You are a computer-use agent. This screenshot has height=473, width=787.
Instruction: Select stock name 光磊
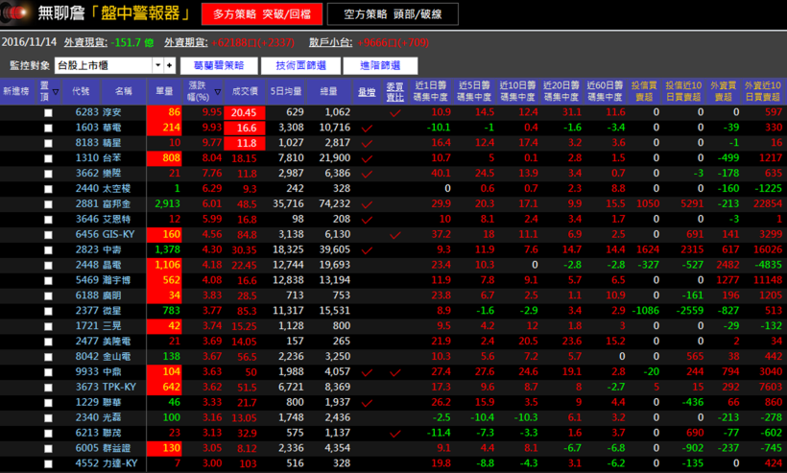(x=112, y=417)
